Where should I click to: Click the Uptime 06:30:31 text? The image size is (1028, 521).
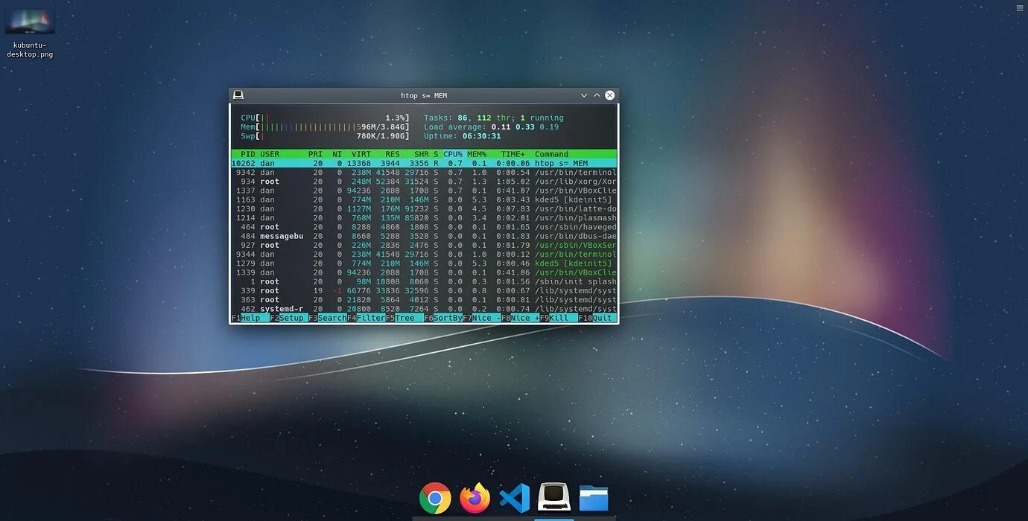[x=463, y=136]
